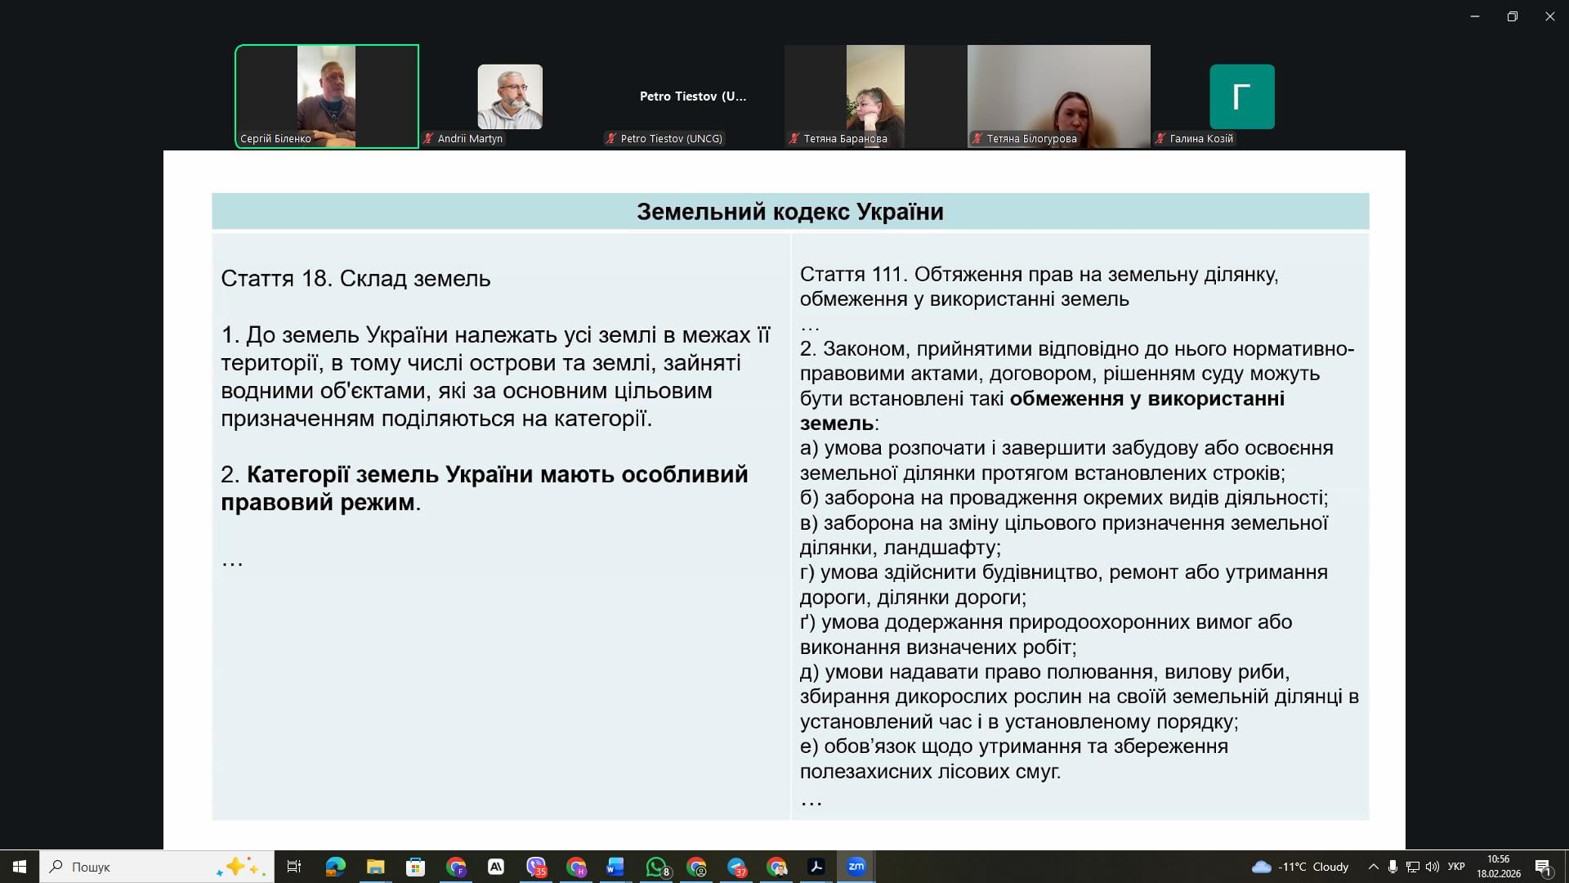Open Telegram from the taskbar

pyautogui.click(x=736, y=867)
